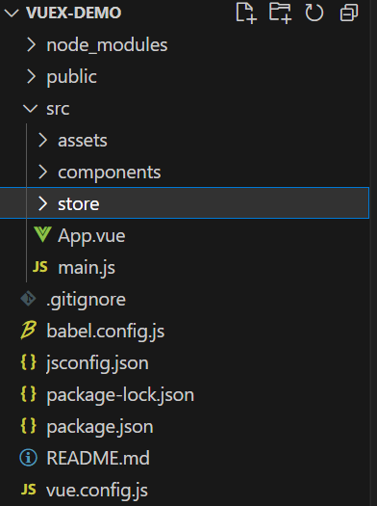Select the VUEX-DEMO project title

pyautogui.click(x=74, y=13)
